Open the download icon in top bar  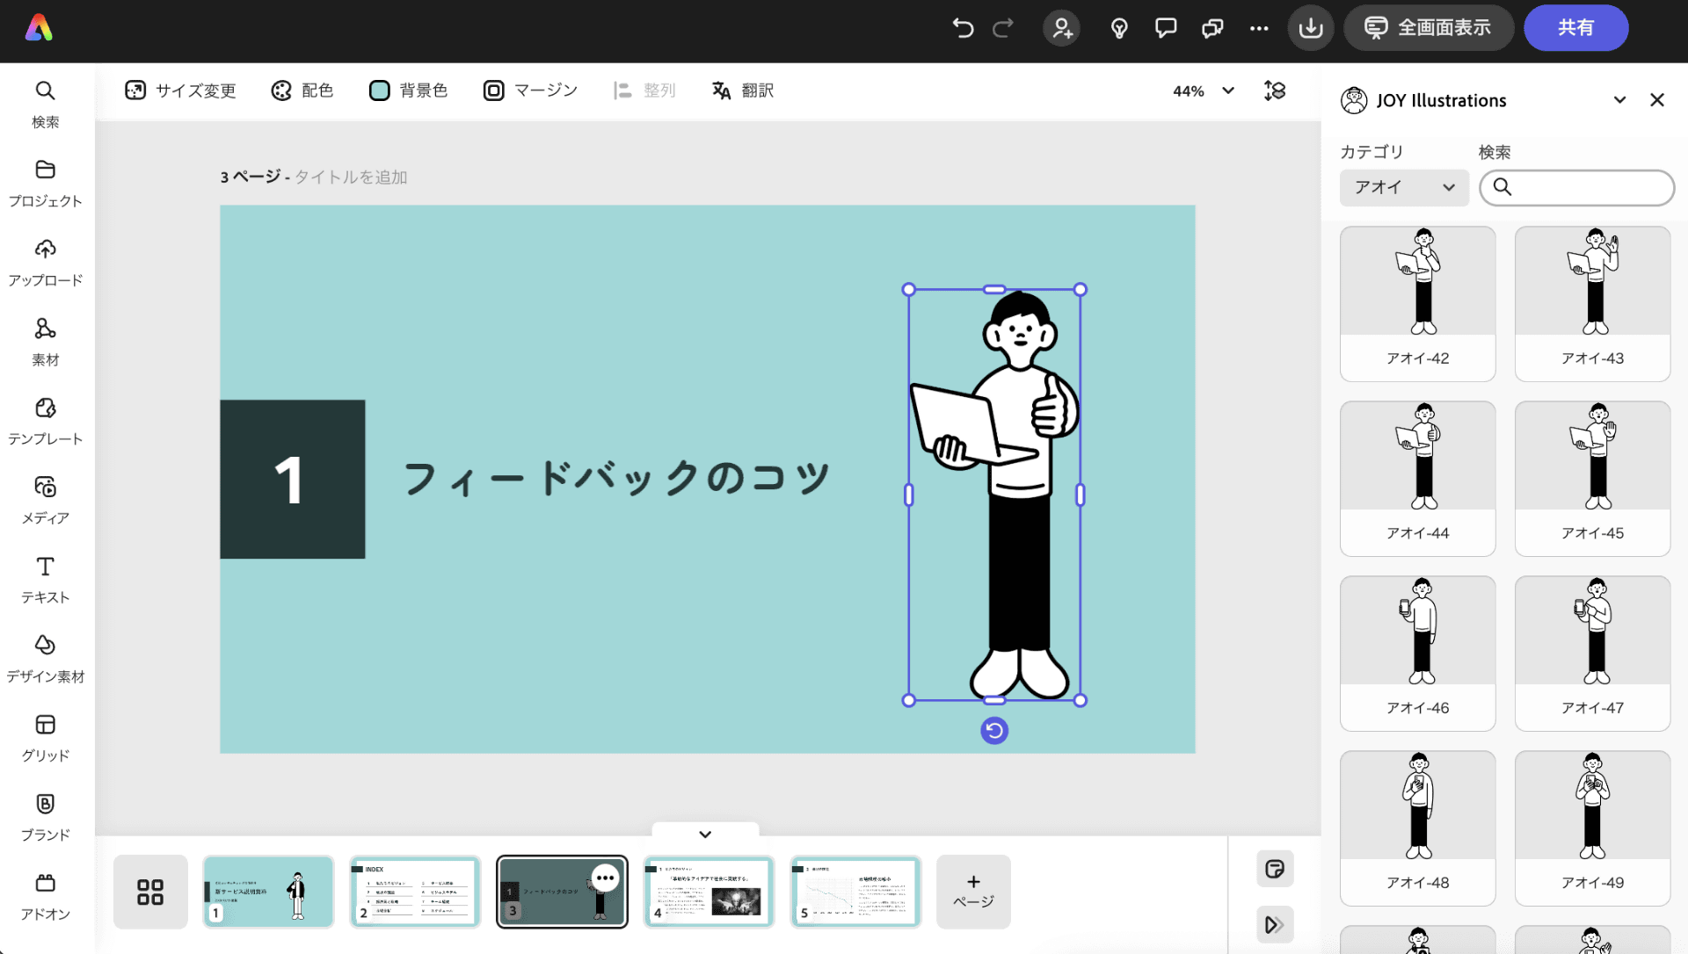1310,28
